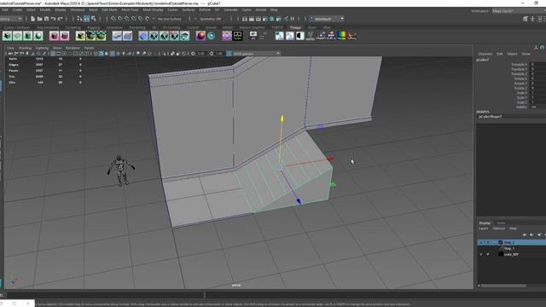Image resolution: width=546 pixels, height=307 pixels.
Task: Toggle playback P box of Step_2 layer
Action: 488,242
